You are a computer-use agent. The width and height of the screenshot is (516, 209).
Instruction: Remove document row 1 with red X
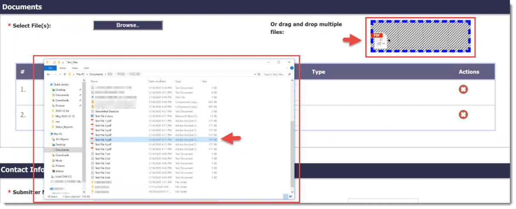[463, 89]
